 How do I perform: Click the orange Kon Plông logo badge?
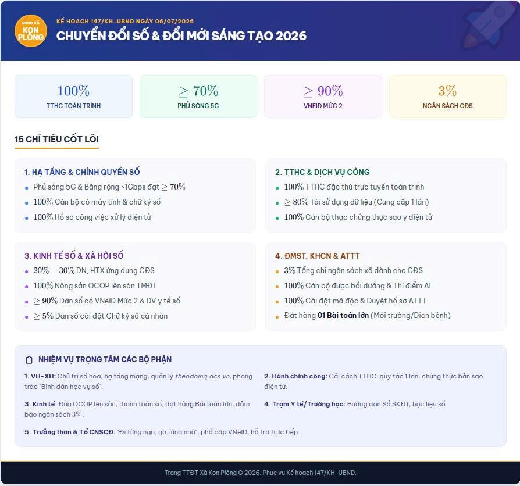(x=30, y=31)
